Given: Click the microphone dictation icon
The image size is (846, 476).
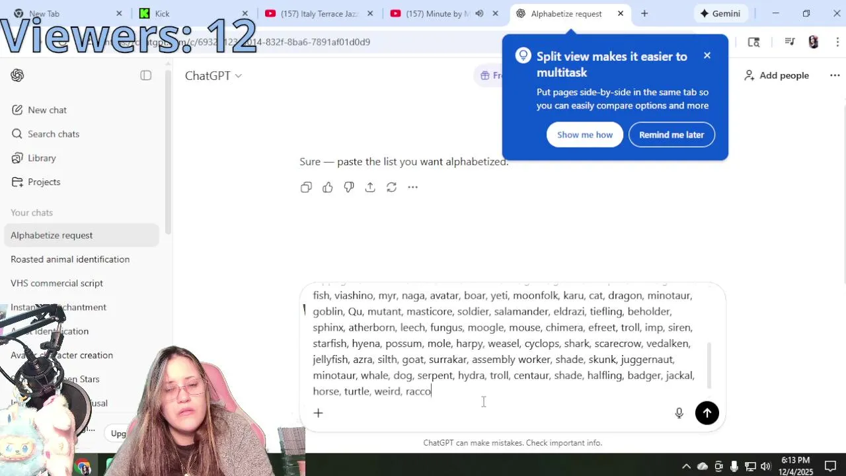Looking at the screenshot, I should 679,413.
